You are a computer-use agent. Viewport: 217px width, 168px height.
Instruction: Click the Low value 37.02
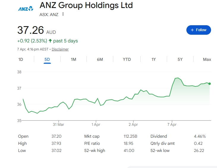(x=56, y=150)
